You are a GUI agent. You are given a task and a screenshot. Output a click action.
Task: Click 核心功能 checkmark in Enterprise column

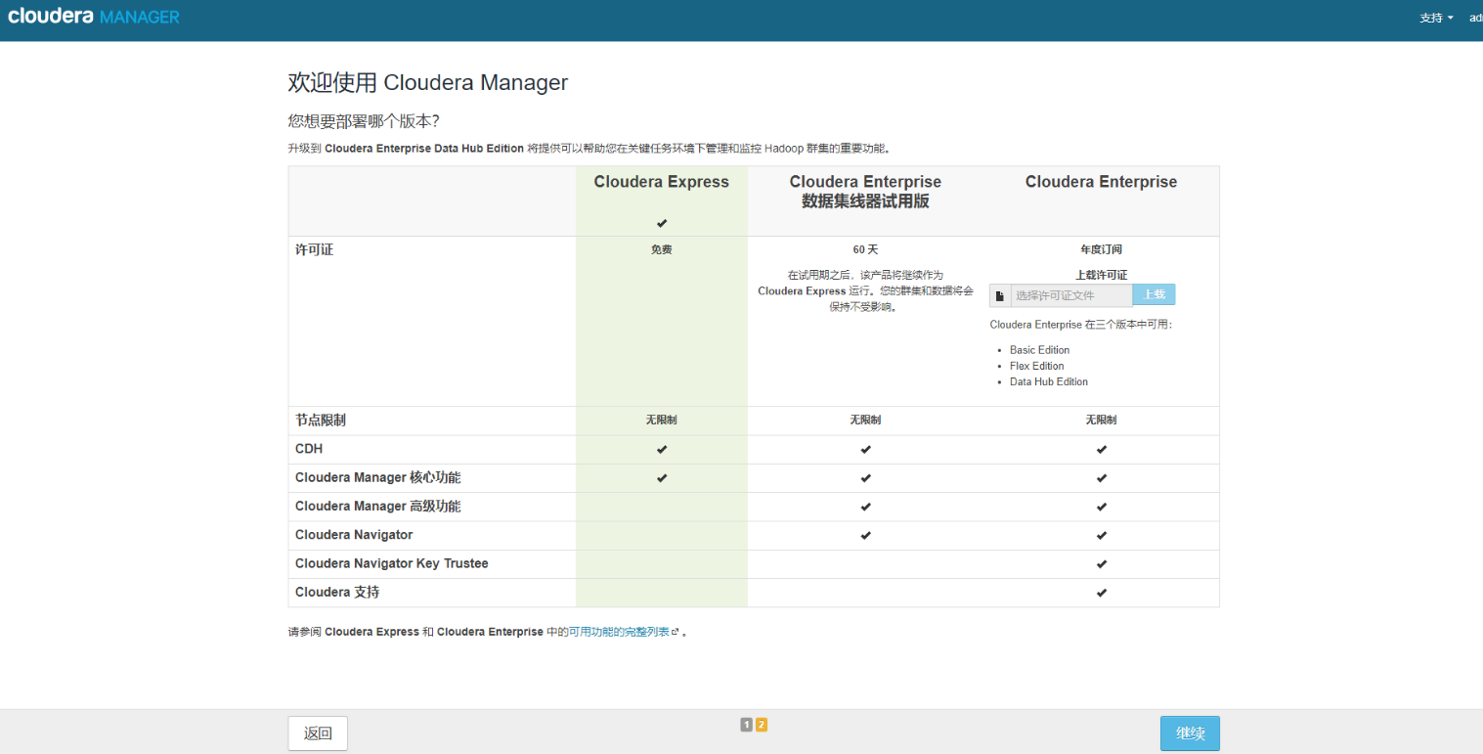point(1102,478)
